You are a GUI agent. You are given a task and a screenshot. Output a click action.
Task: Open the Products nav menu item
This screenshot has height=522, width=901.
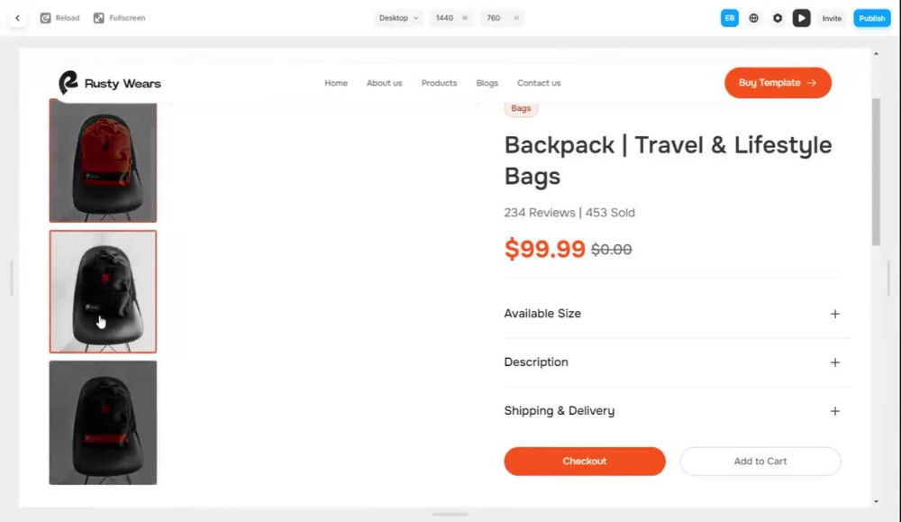coord(439,83)
